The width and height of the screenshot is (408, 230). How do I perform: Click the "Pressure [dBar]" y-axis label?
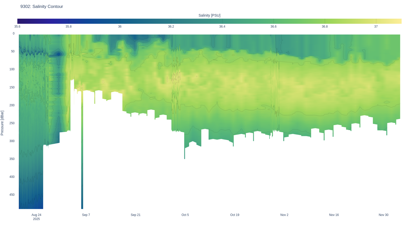point(2,123)
